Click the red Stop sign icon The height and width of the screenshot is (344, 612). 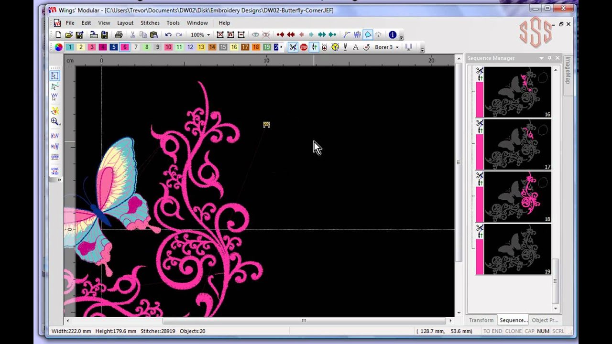[x=304, y=47]
